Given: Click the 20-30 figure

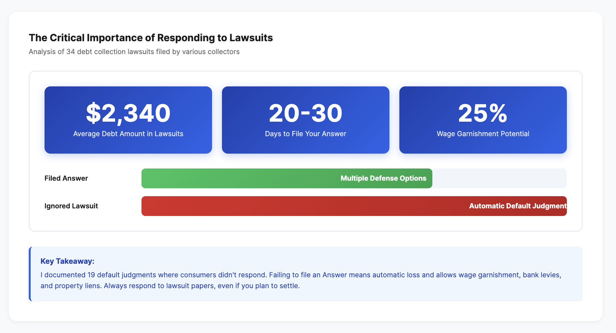Looking at the screenshot, I should (x=306, y=113).
